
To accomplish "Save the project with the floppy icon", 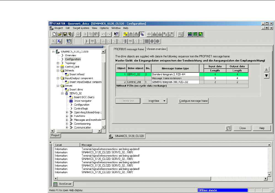I will tap(65, 34).
